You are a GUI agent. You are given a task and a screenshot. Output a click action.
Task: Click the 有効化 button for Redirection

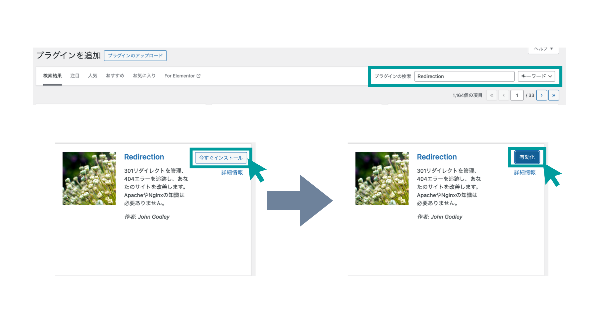pyautogui.click(x=527, y=157)
